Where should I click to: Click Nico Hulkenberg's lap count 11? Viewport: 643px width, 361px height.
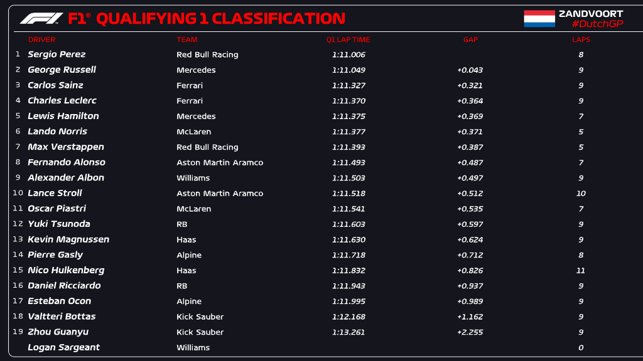581,271
